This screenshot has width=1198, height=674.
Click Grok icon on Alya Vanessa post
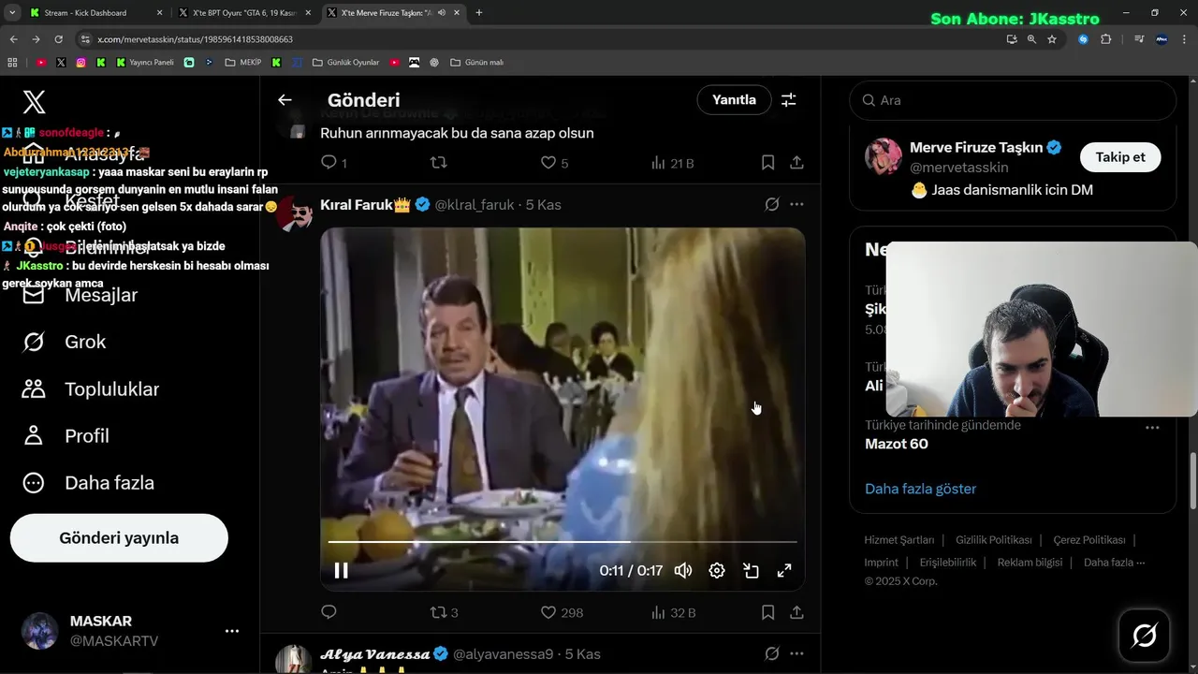click(x=772, y=653)
